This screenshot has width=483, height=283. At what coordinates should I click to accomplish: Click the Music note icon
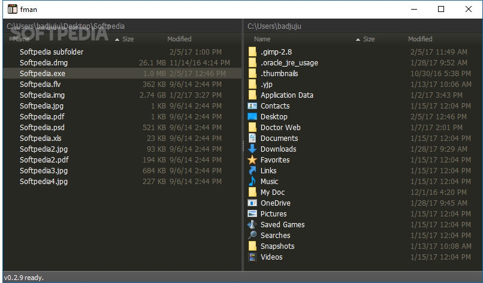(252, 181)
